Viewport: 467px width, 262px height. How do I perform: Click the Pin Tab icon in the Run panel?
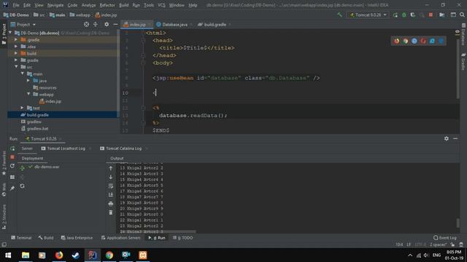(x=12, y=188)
